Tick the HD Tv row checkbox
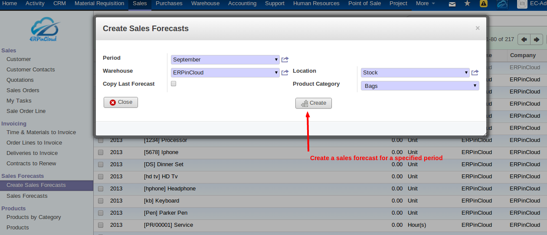 pyautogui.click(x=101, y=177)
